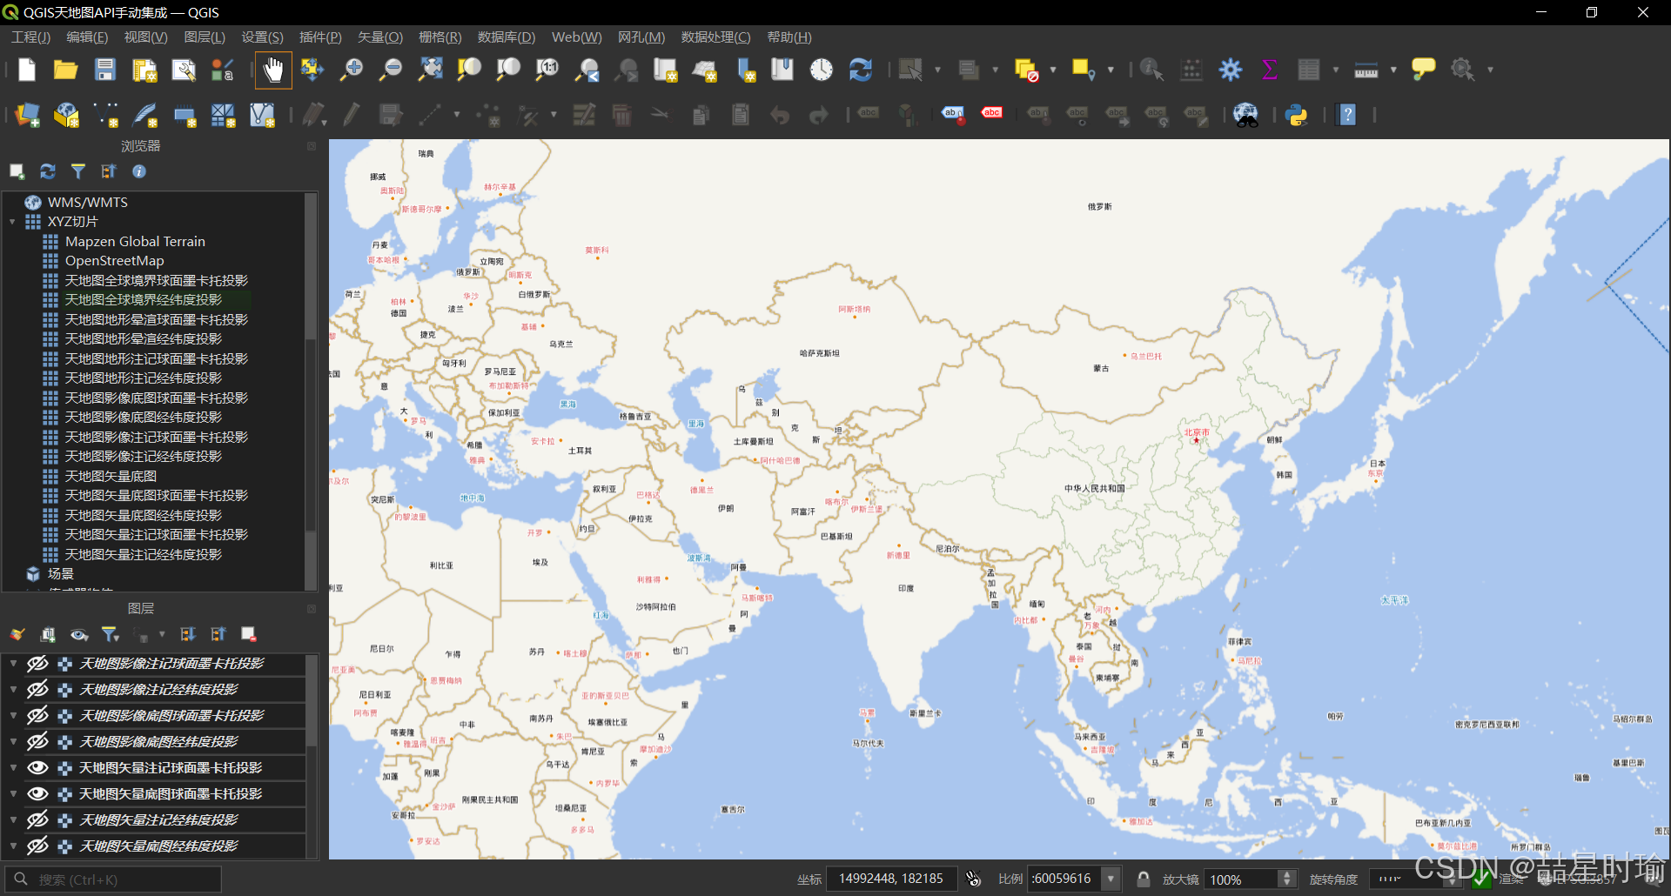Open the measure tool dropdown arrow
1671x896 pixels.
coord(1393,70)
